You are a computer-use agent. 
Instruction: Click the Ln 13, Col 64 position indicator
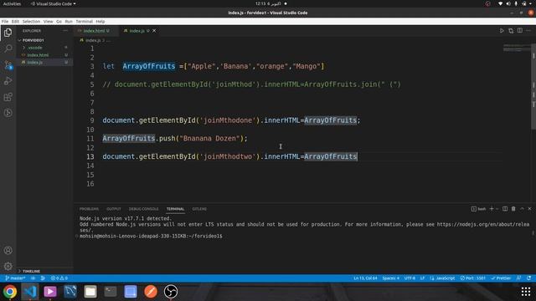(x=365, y=278)
